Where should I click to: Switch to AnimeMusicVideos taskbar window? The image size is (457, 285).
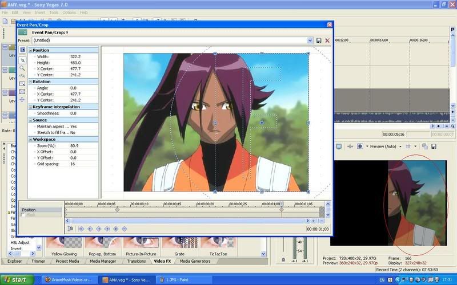[x=69, y=280]
